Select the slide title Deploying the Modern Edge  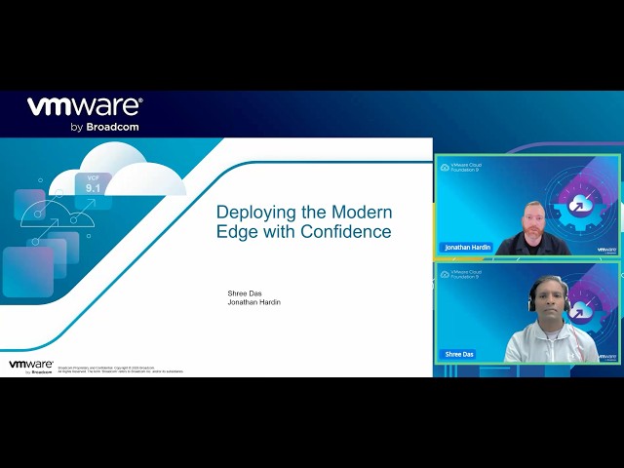[304, 221]
